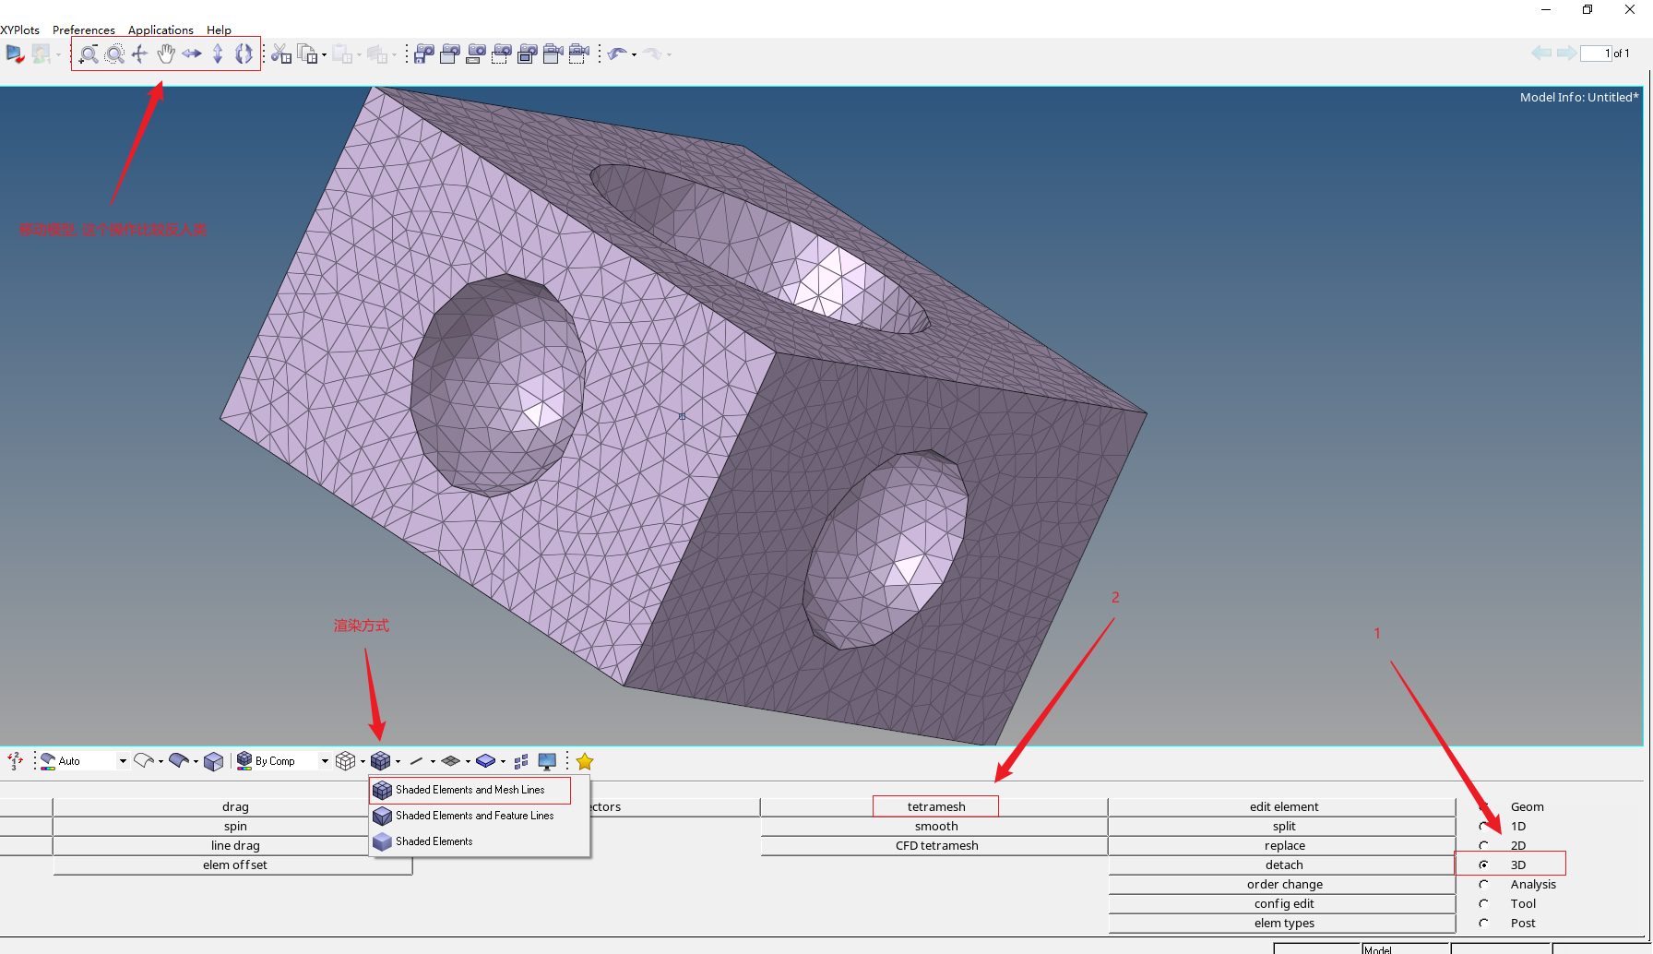Click wireframe geometry surface icon
The image size is (1653, 954).
click(144, 761)
